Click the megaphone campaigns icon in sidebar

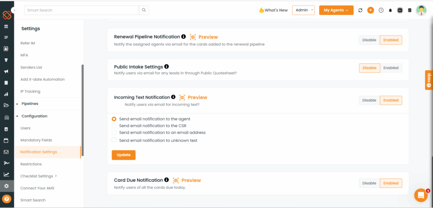pyautogui.click(x=6, y=71)
